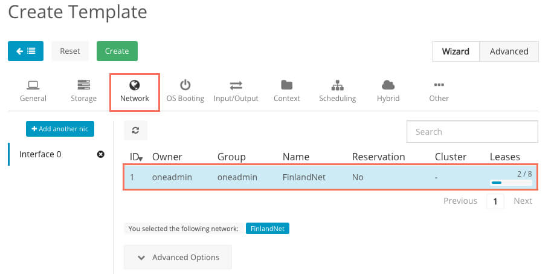Screen dimensions: 557x274
Task: Select the OS Booting power icon tab
Action: pos(185,91)
